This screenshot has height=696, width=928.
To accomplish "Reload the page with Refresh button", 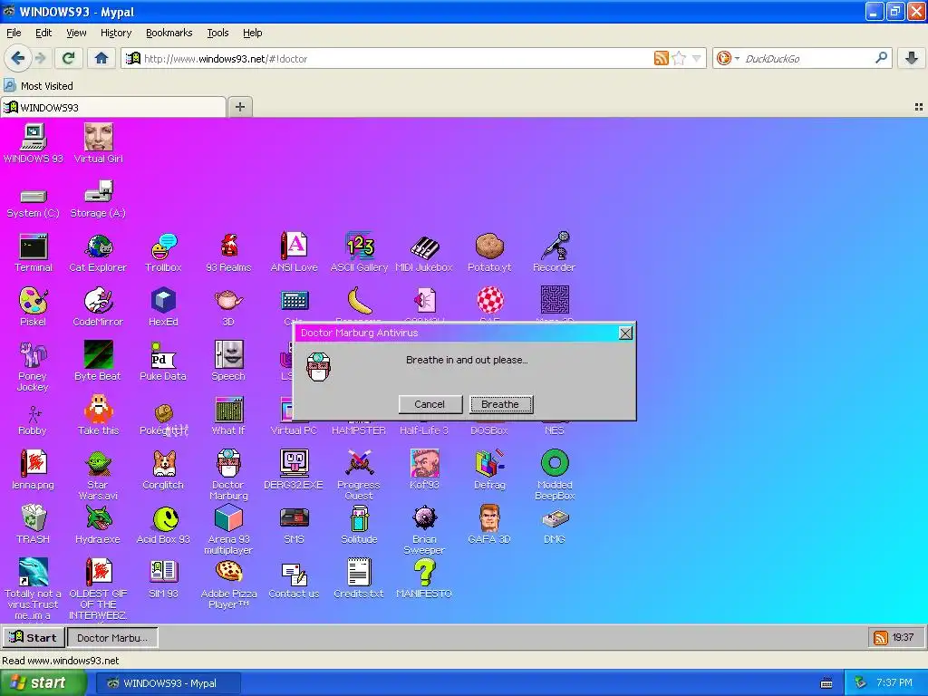I will pyautogui.click(x=68, y=58).
